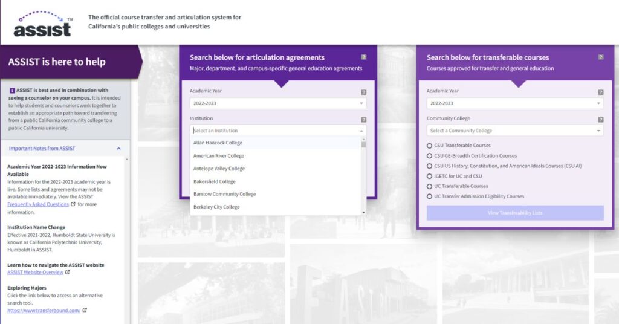Screen dimensions: 619x324
Task: Click help icon beside Community College label
Action: [x=600, y=120]
